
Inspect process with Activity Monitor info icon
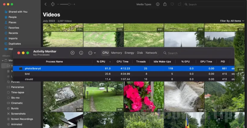[81, 53]
